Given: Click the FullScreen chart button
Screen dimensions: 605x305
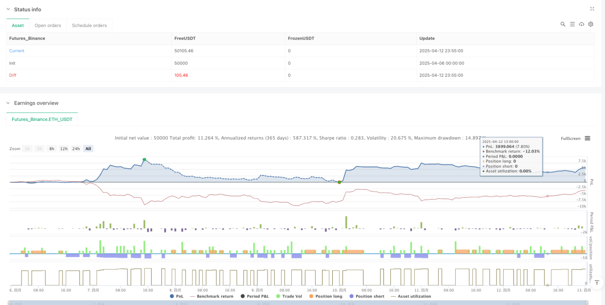Looking at the screenshot, I should 571,139.
